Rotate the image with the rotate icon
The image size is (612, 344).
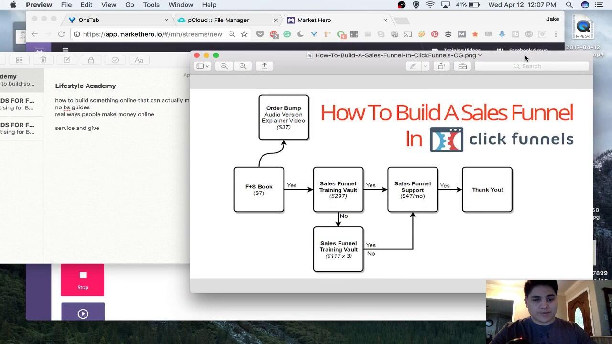click(441, 66)
